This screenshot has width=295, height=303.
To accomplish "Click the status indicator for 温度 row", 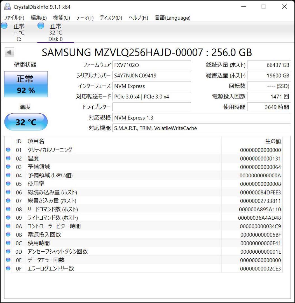I will [8, 159].
